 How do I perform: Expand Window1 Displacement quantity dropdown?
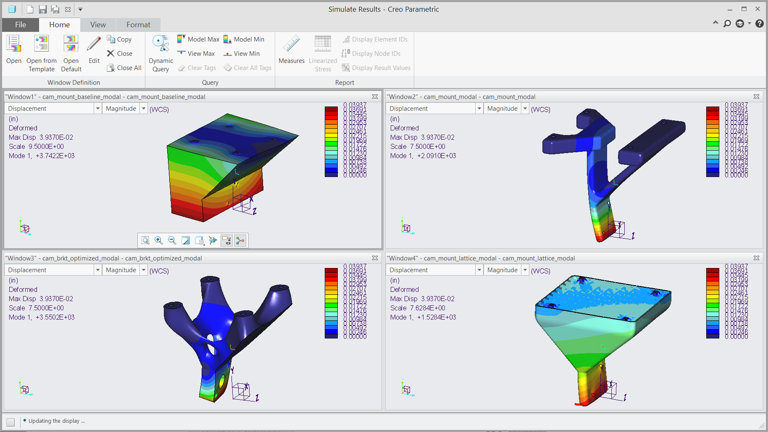point(97,109)
